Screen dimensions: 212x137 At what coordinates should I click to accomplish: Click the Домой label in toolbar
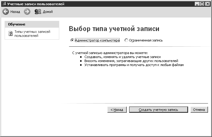pyautogui.click(x=48, y=12)
